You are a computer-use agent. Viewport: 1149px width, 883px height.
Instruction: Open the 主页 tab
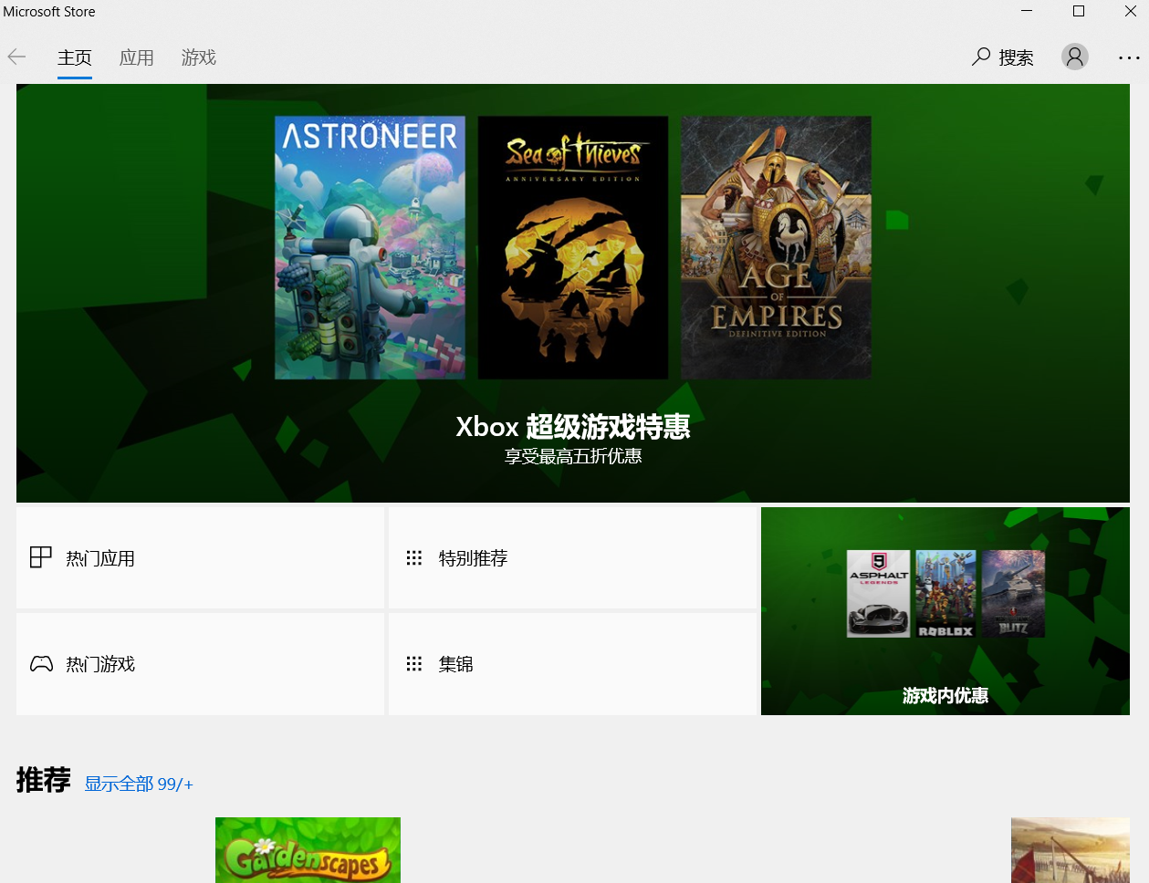point(75,57)
